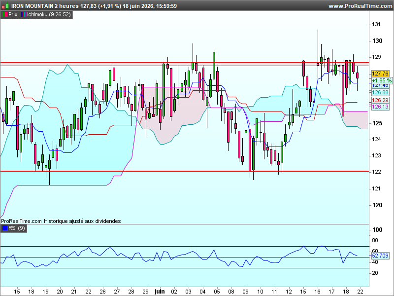Click the 127,46 blue price label
Image resolution: width=394 pixels, height=296 pixels.
pyautogui.click(x=380, y=86)
